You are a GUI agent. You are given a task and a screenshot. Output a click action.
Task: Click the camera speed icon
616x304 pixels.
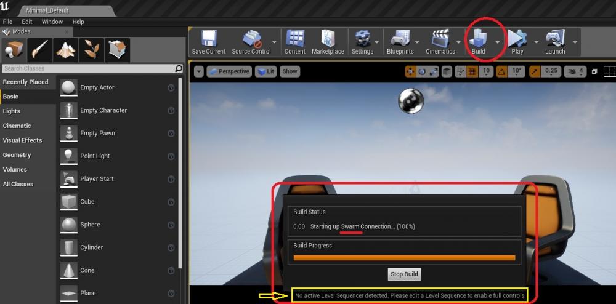click(x=572, y=71)
